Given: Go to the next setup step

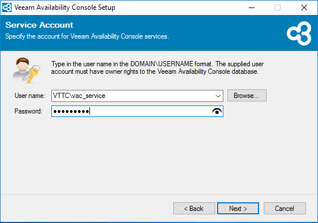Looking at the screenshot, I should click(238, 209).
